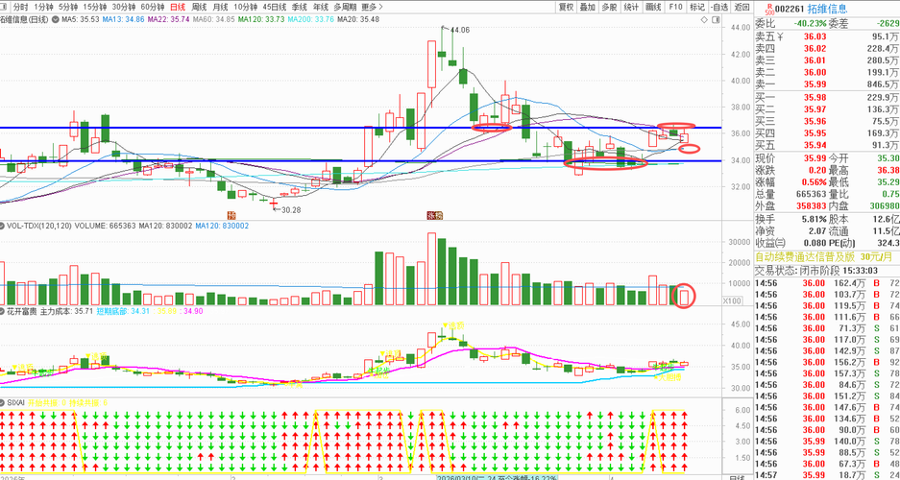Click the 30.28 low price label

[290, 210]
